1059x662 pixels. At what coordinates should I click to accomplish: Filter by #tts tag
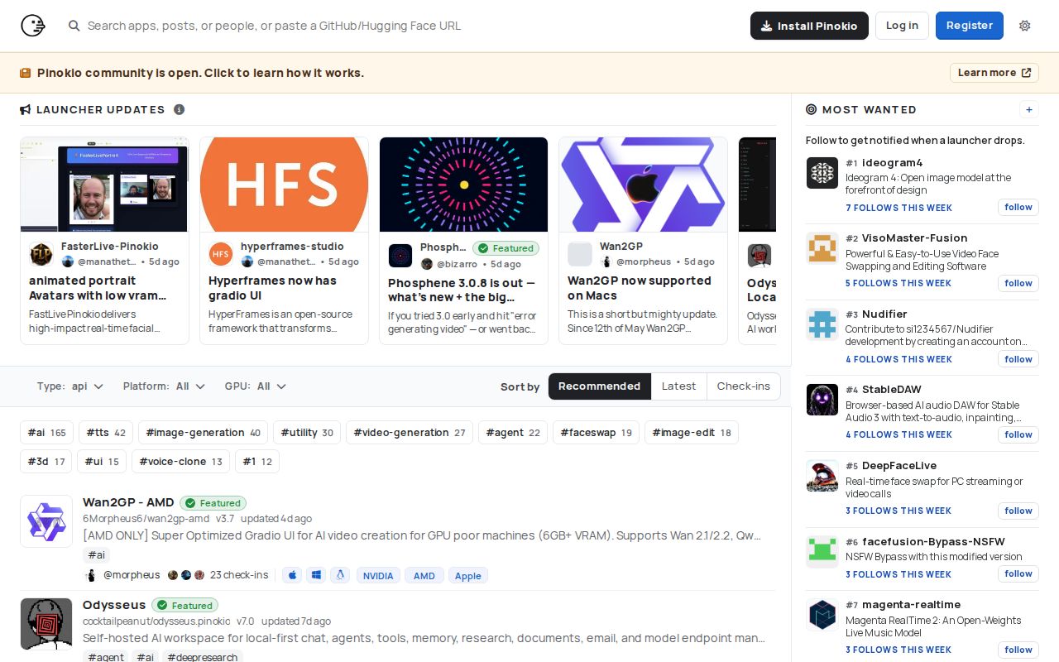click(x=106, y=433)
